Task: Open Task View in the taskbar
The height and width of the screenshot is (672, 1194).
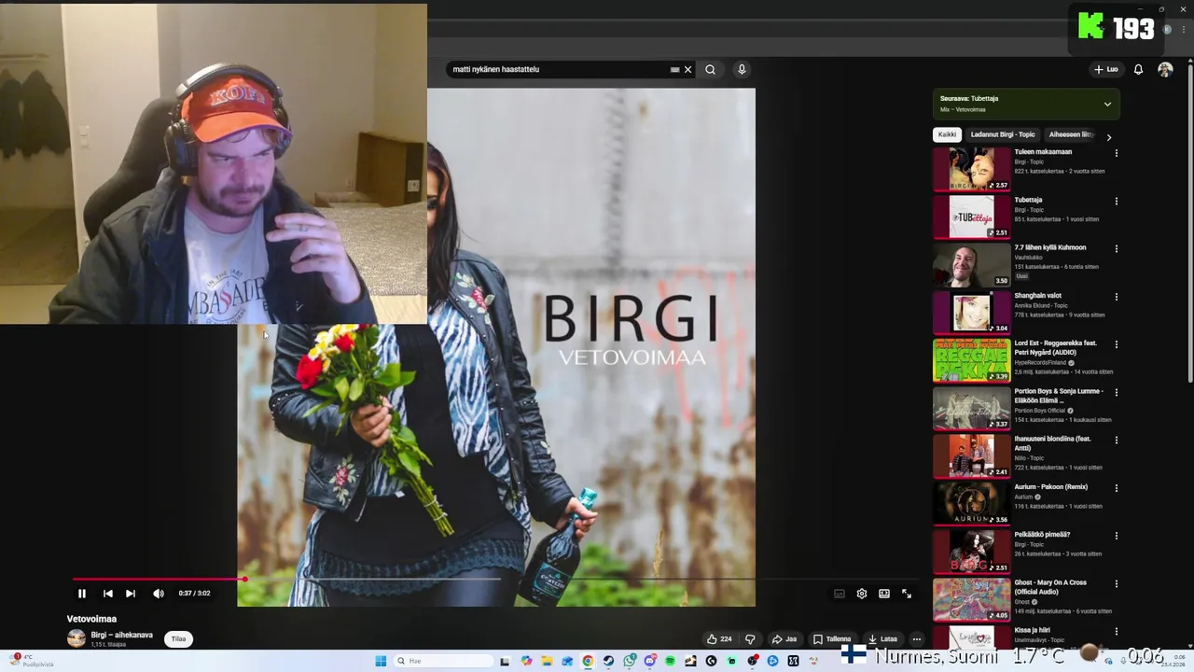Action: 505,661
